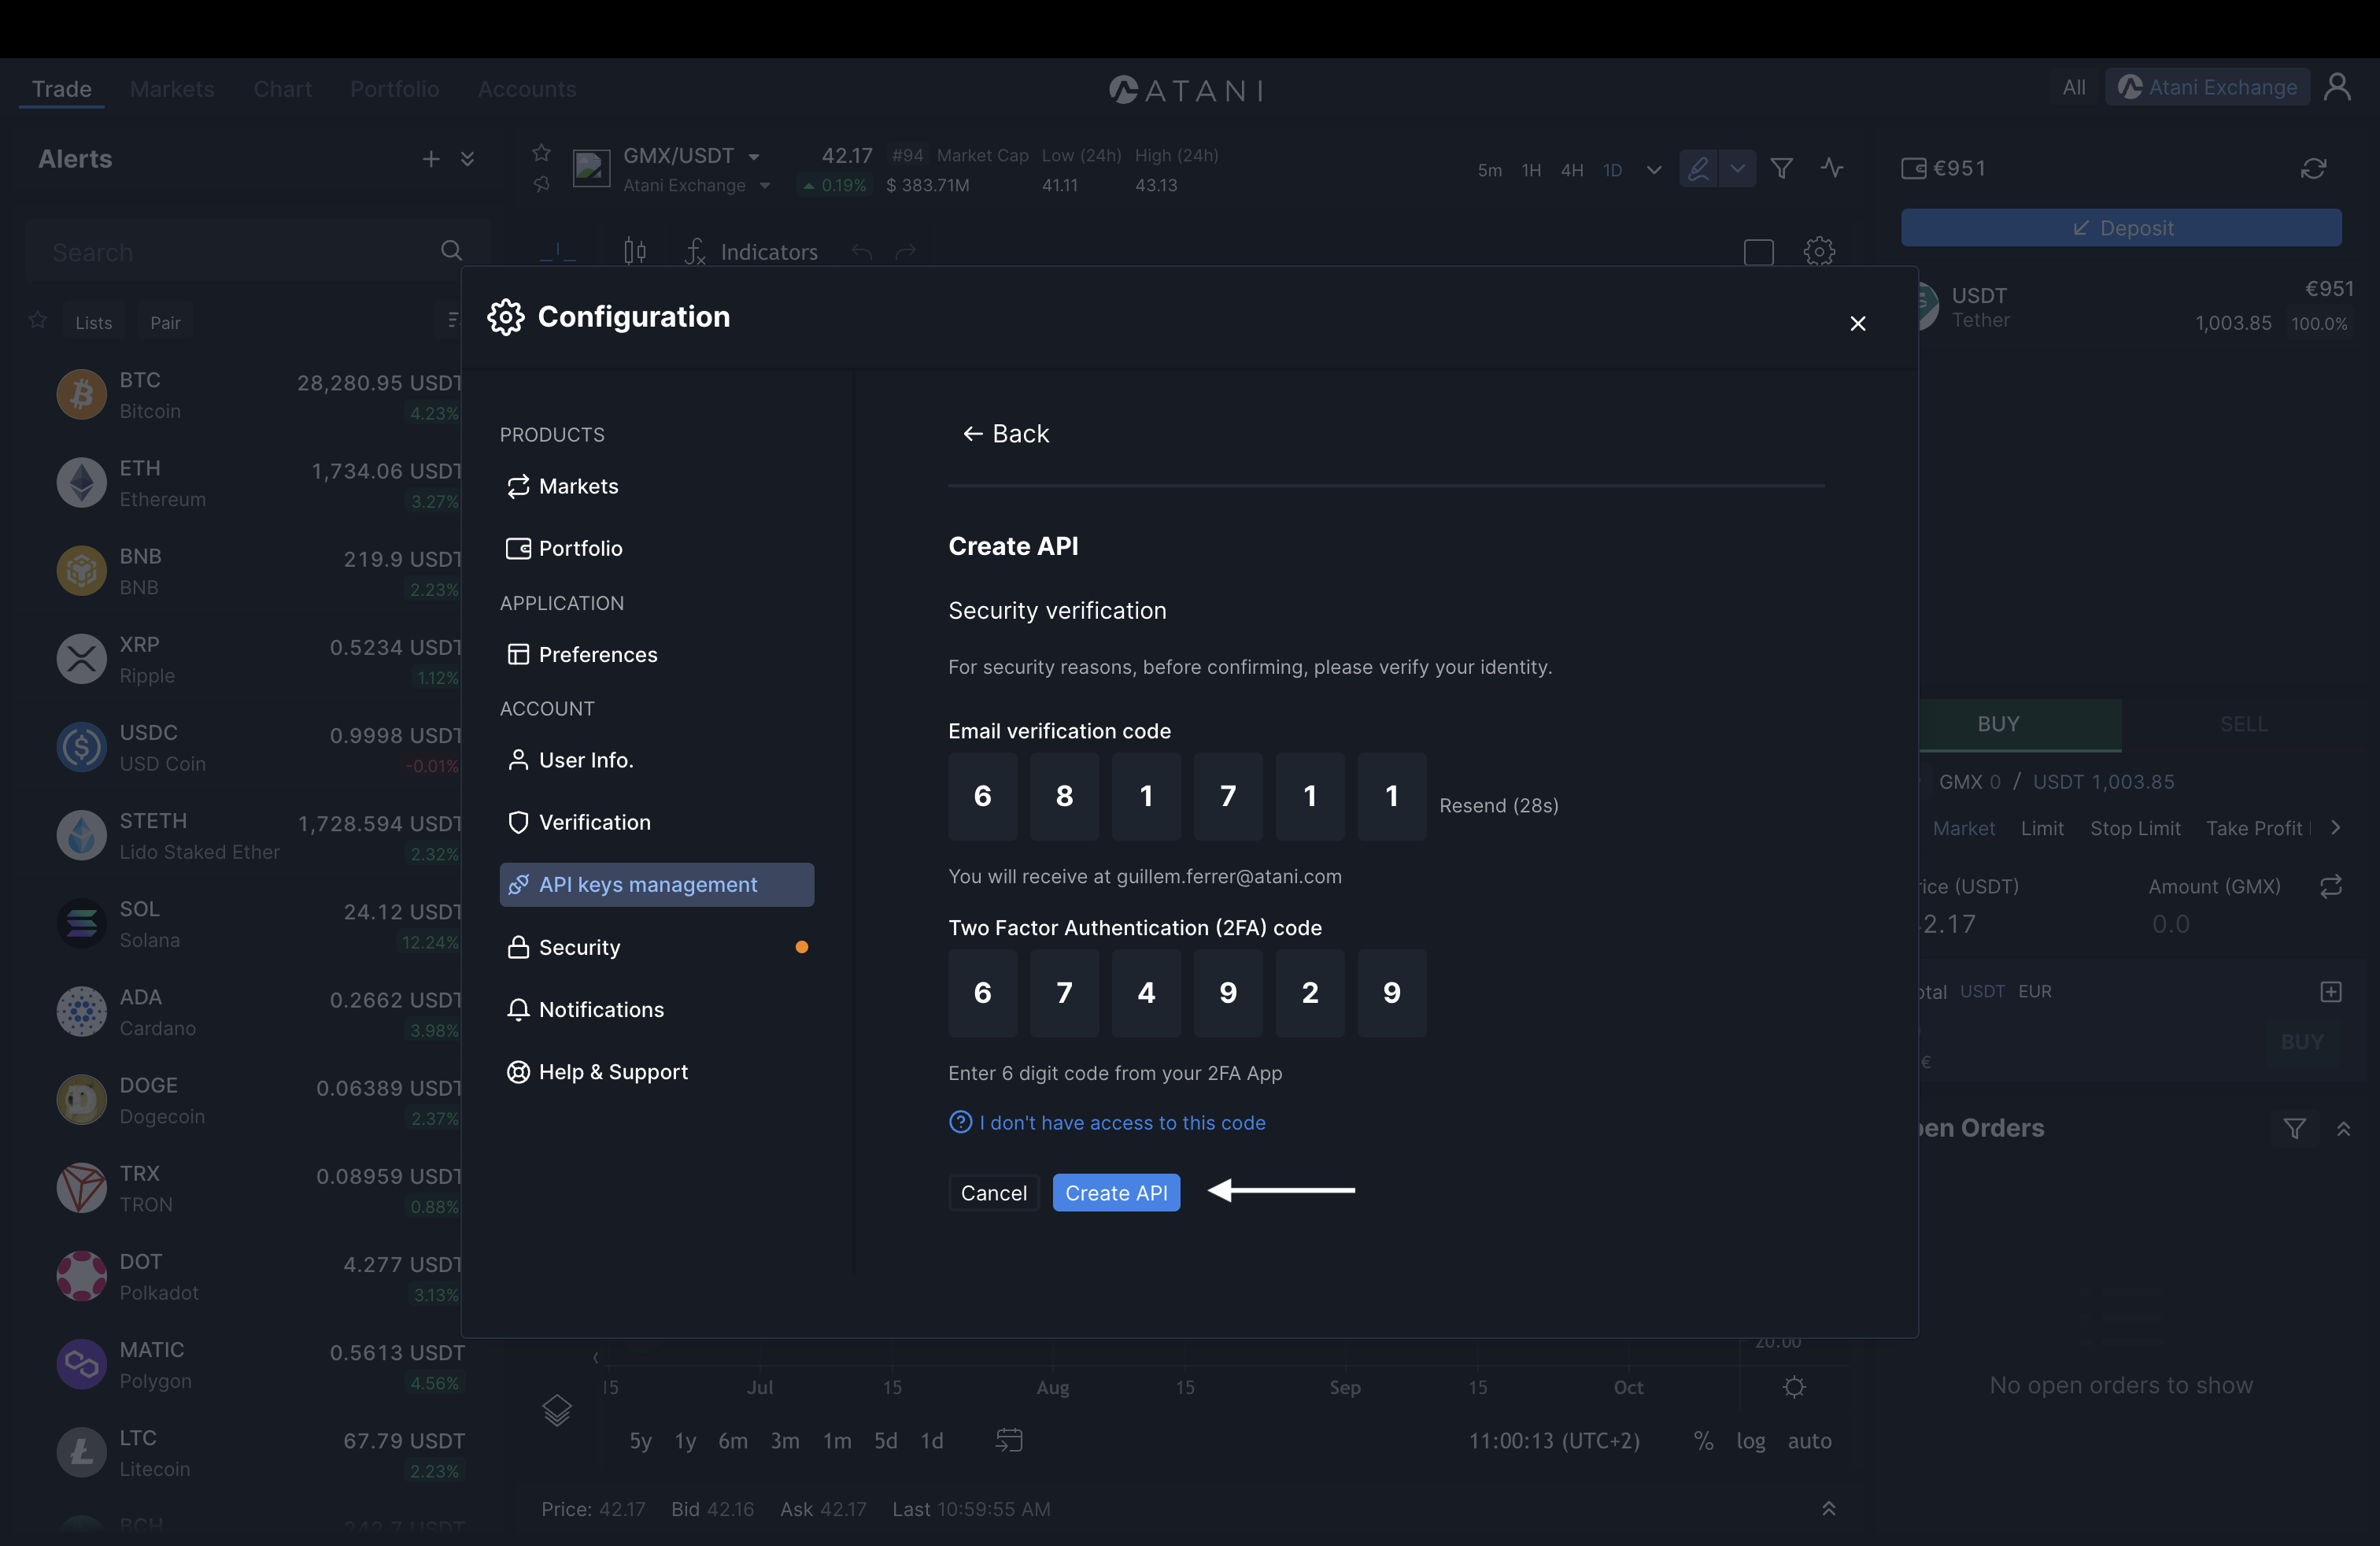Toggle the drawing pen tool

1698,168
